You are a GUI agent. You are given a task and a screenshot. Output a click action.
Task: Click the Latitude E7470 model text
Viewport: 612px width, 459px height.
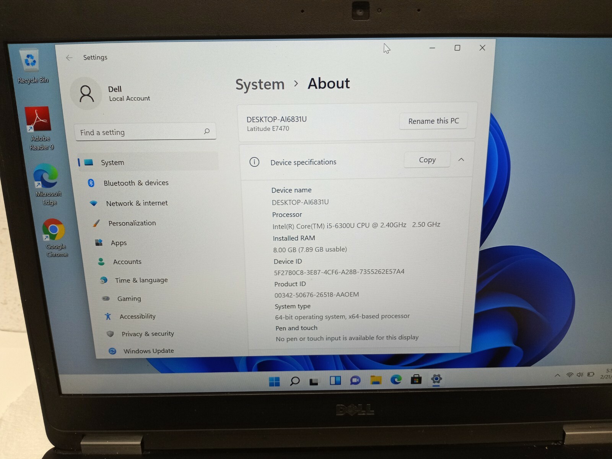(x=268, y=129)
